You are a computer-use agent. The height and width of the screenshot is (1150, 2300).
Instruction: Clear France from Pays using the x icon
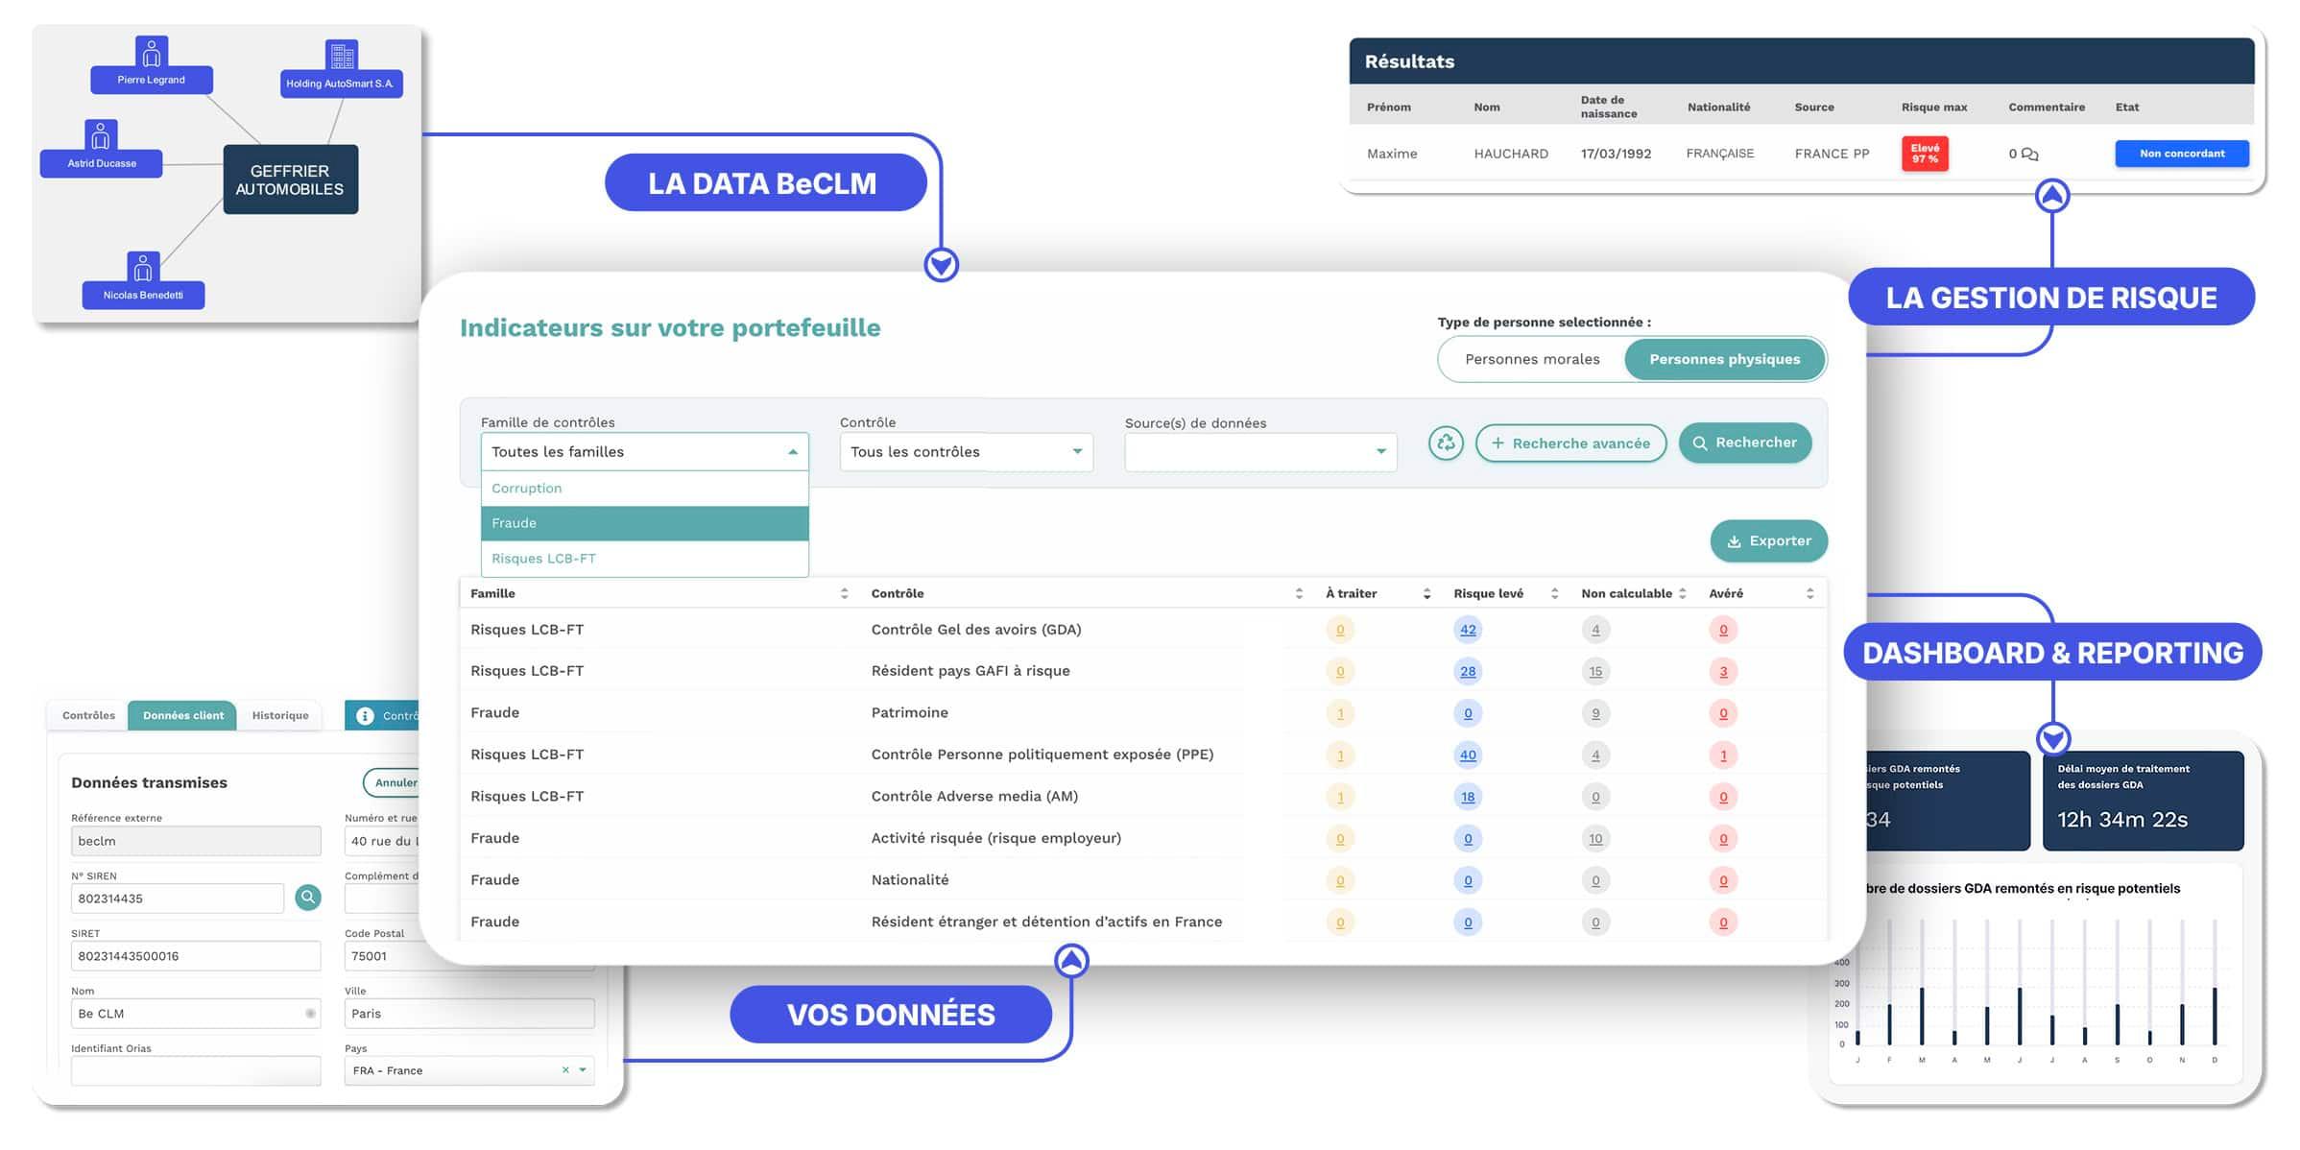(566, 1069)
